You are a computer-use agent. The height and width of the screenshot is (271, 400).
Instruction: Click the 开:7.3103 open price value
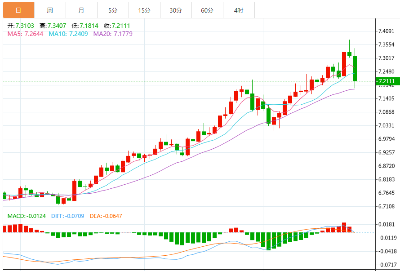21,26
